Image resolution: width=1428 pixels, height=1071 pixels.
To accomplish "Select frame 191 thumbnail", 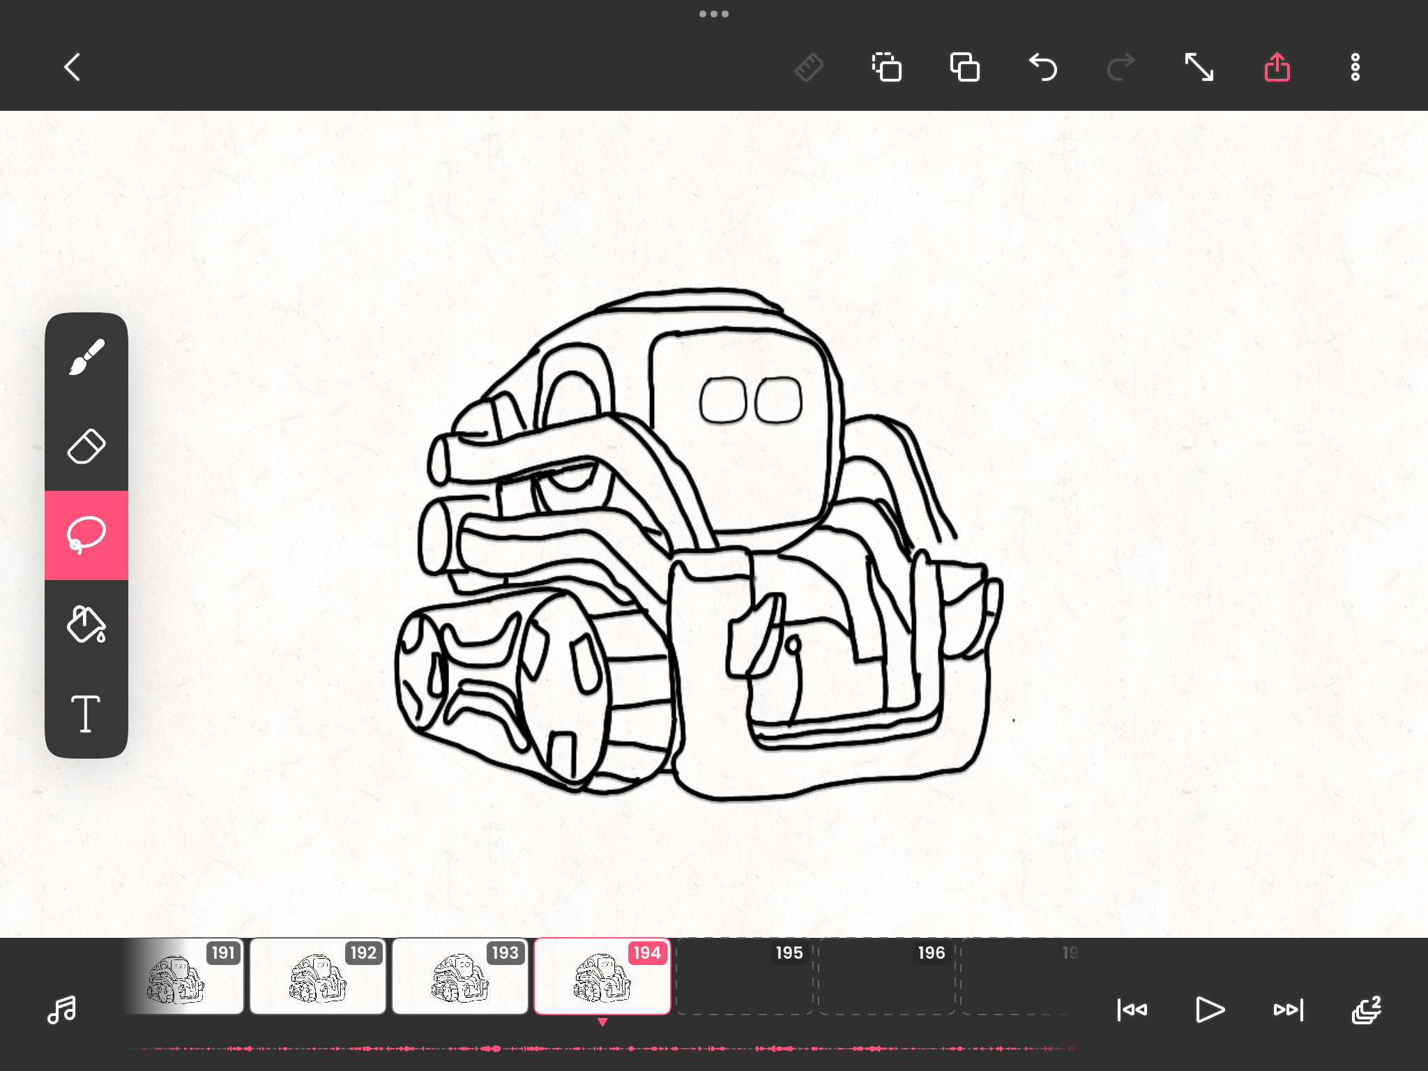I will 184,976.
